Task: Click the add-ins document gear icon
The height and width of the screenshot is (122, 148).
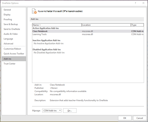Action: click(x=34, y=11)
